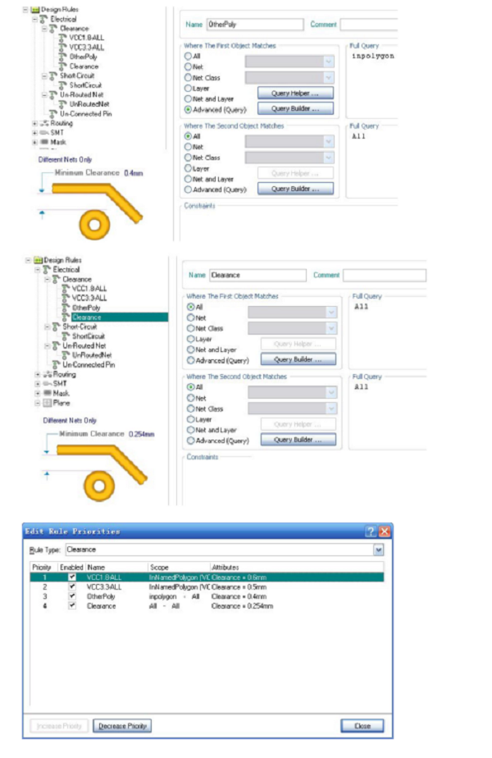Click the Attributes column header

pyautogui.click(x=225, y=567)
